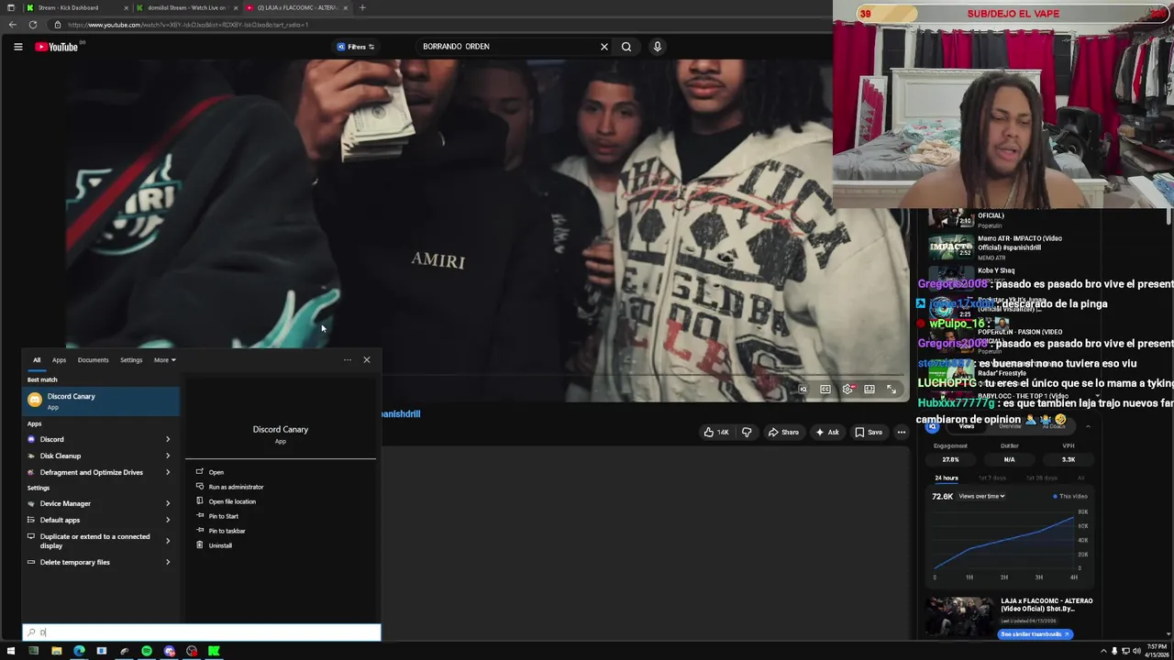Dislike the video with thumbs down
1174x660 pixels.
(x=747, y=432)
